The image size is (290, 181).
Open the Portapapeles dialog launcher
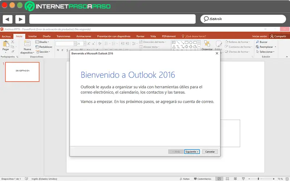click(17, 57)
